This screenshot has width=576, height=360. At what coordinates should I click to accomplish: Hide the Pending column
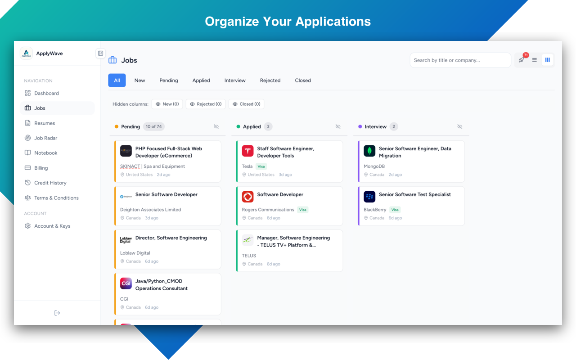216,127
